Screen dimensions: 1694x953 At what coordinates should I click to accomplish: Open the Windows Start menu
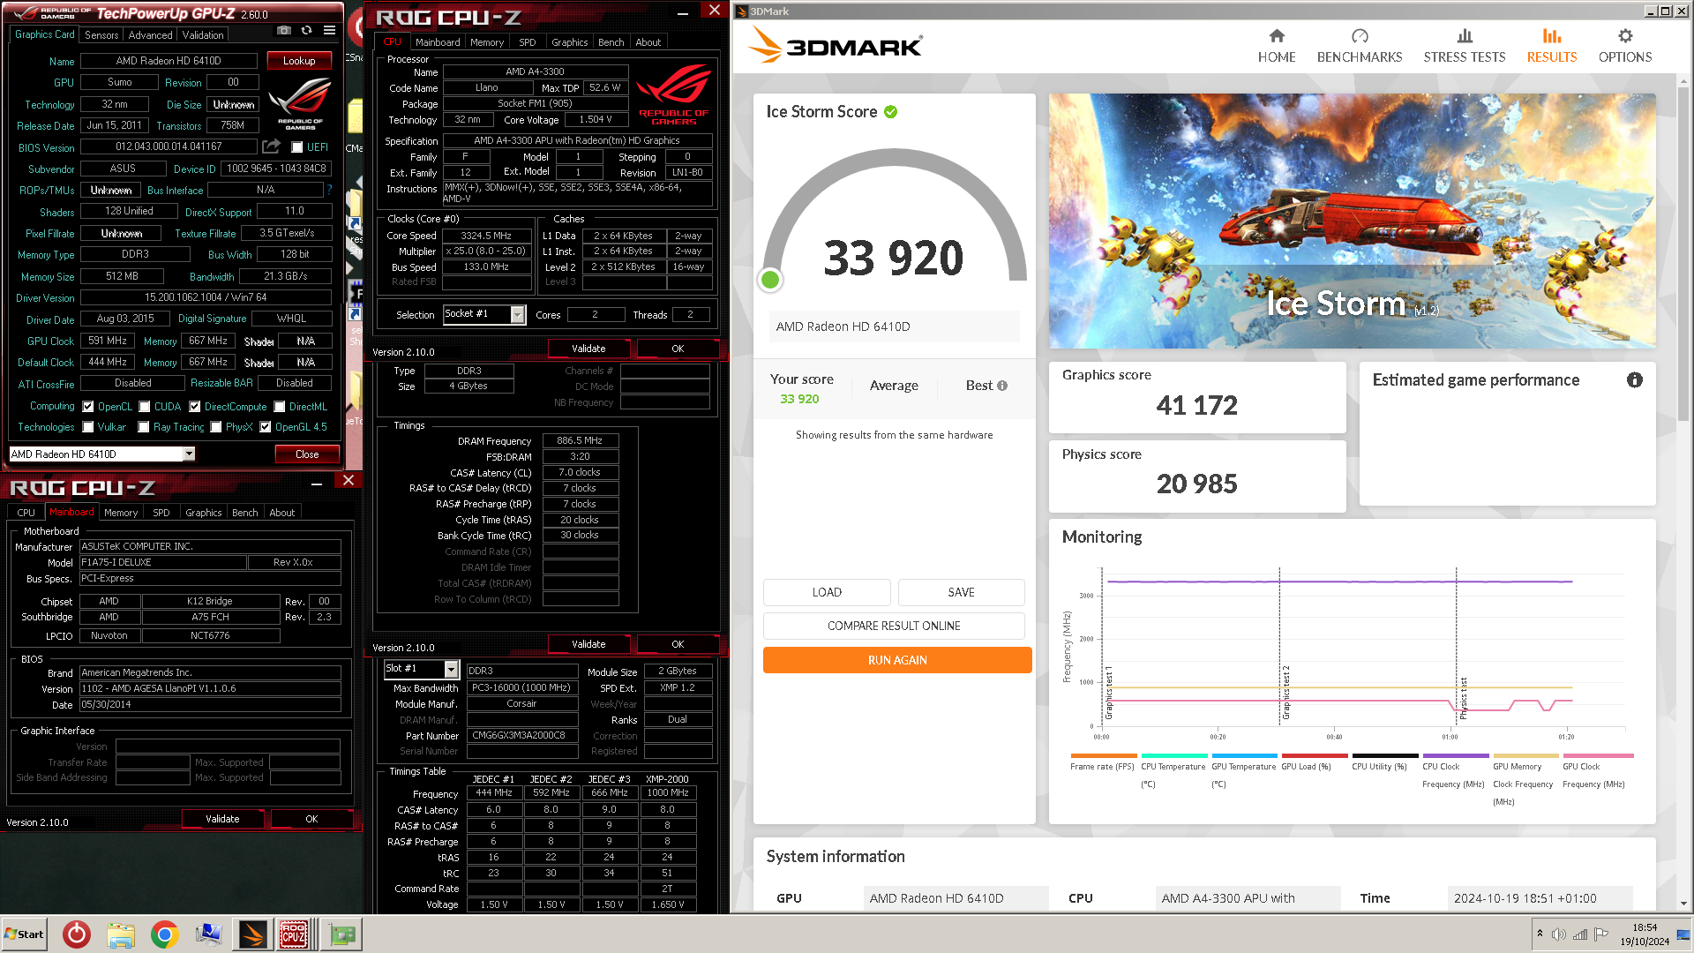(24, 934)
